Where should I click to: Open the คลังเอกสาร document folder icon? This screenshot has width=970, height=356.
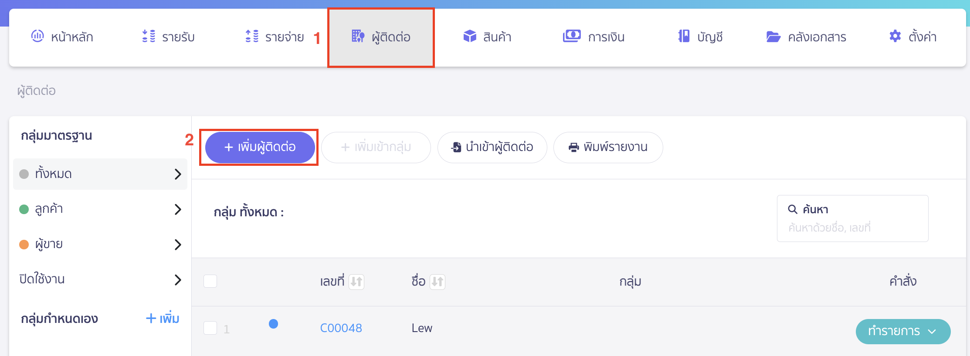click(x=774, y=37)
